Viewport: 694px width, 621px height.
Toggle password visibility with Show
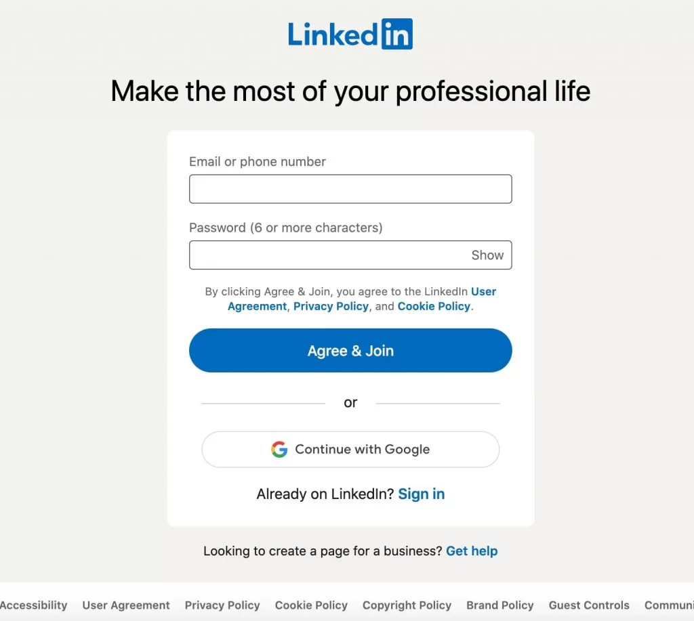pyautogui.click(x=487, y=255)
